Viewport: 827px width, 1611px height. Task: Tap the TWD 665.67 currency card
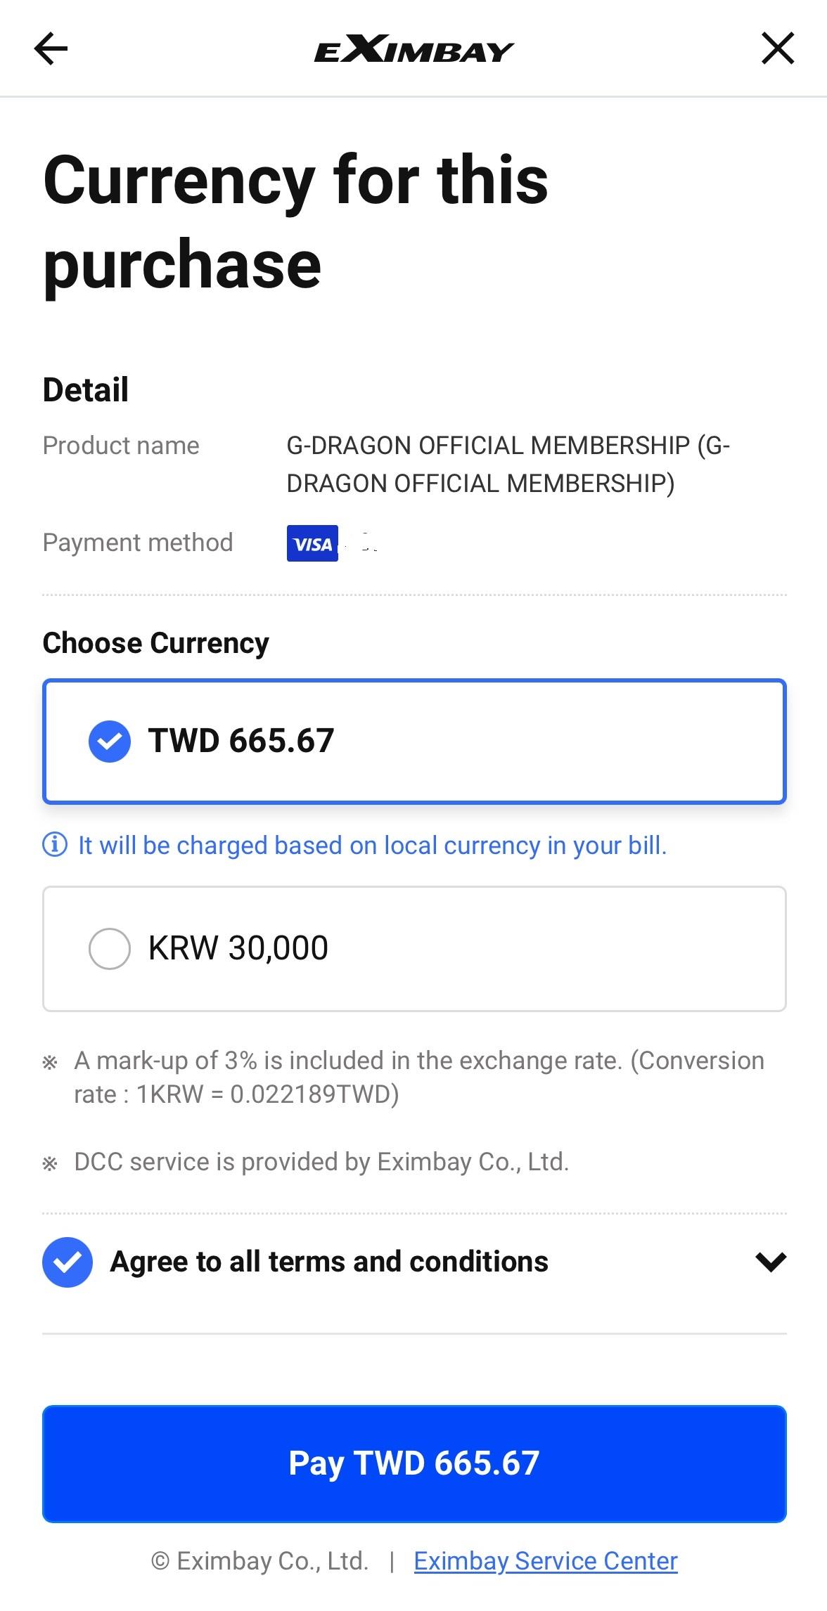(x=414, y=741)
